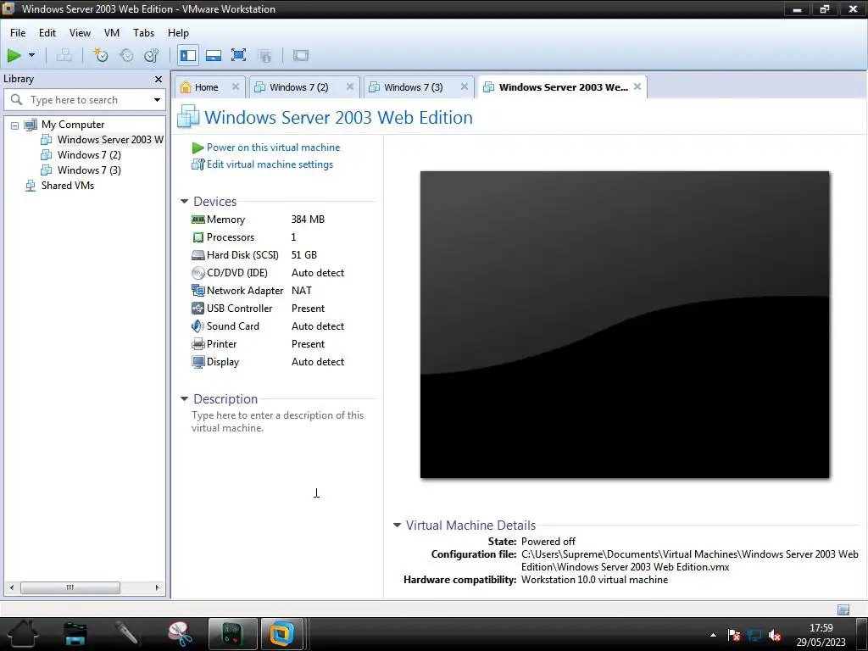Viewport: 868px width, 651px height.
Task: Enter full screen mode via toolbar icon
Action: [x=238, y=55]
